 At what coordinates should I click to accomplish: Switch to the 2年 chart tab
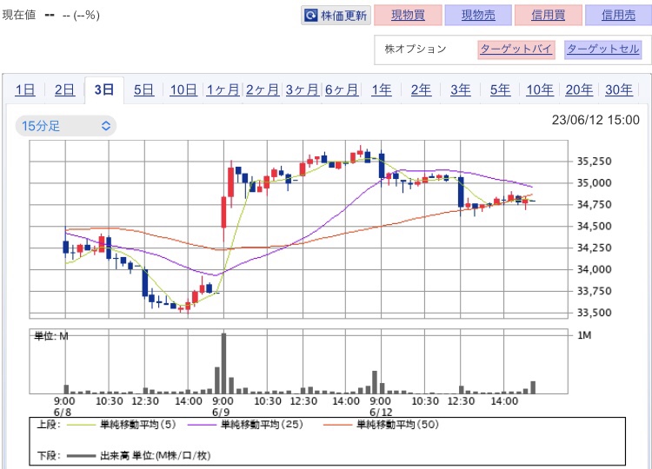[x=421, y=89]
